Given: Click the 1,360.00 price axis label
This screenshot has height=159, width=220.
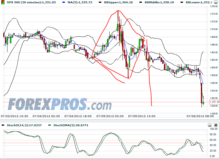Looking at the screenshot, I should click(214, 68).
